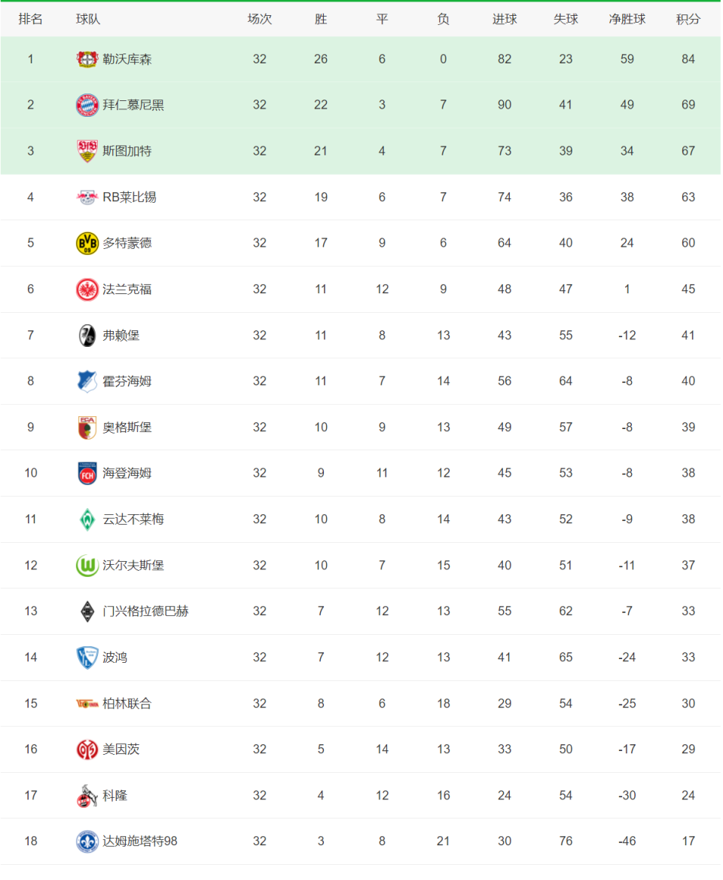Screen dimensions: 723x880
Task: Click the Werder Bremen green diamond logo
Action: coord(87,519)
